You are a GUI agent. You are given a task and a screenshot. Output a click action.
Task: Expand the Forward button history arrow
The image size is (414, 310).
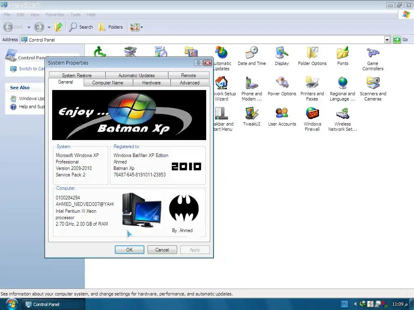pyautogui.click(x=49, y=27)
